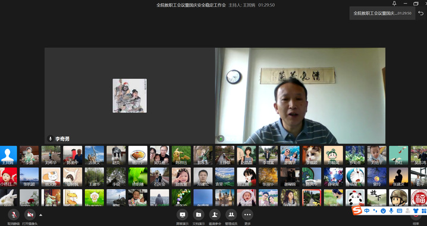
Task: Click the 李奇勇 painting avatar in main view
Action: coord(130,96)
